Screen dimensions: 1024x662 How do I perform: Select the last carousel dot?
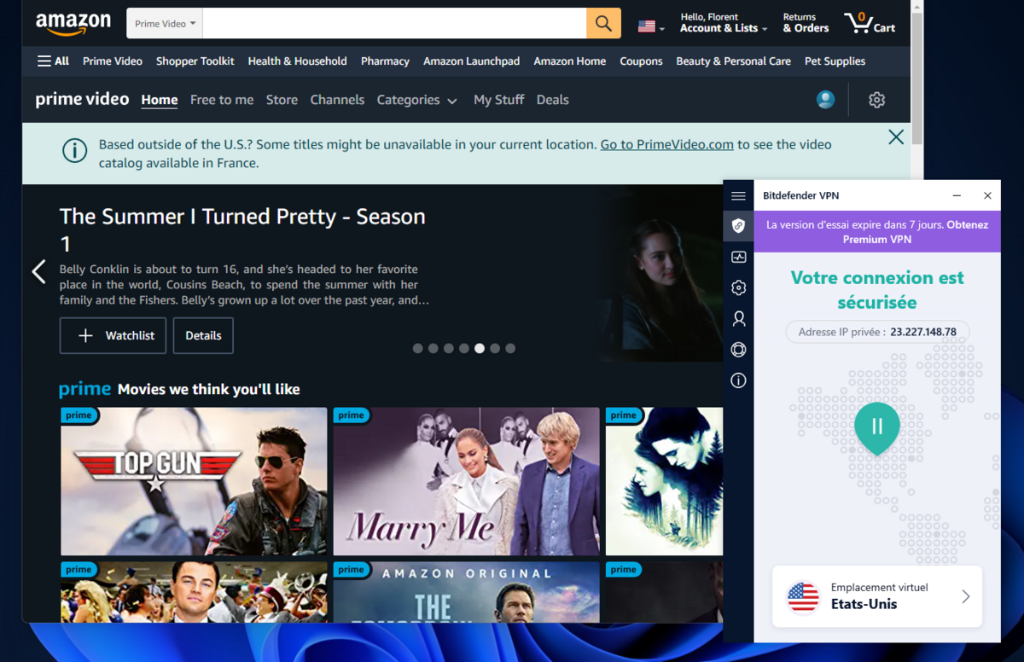point(510,348)
